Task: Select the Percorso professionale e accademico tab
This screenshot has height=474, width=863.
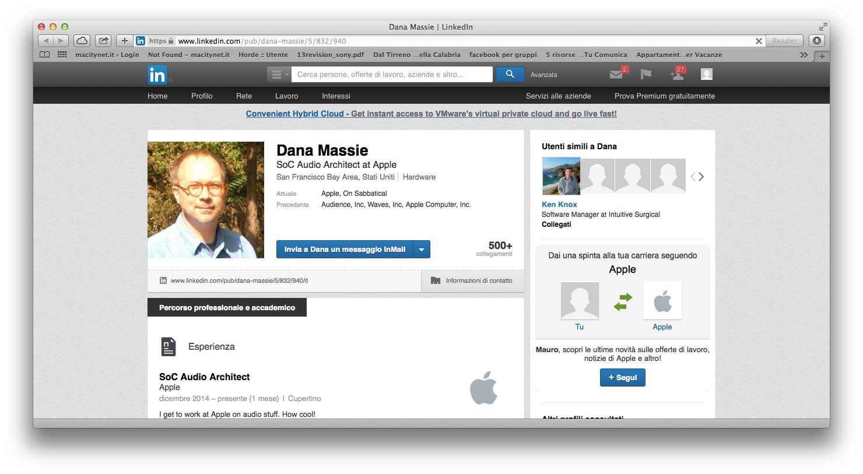Action: [227, 307]
